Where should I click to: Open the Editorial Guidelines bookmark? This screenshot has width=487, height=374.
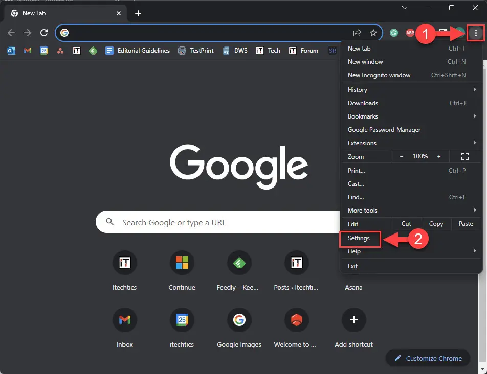coord(138,50)
